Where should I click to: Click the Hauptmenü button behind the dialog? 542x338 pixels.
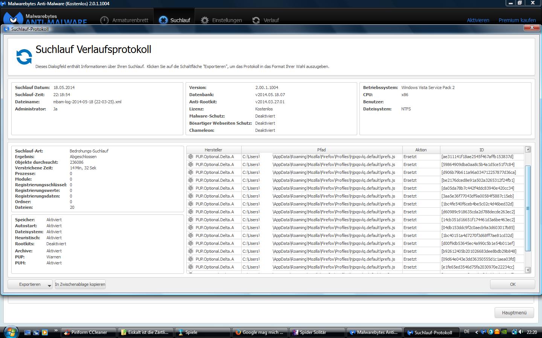(x=514, y=312)
